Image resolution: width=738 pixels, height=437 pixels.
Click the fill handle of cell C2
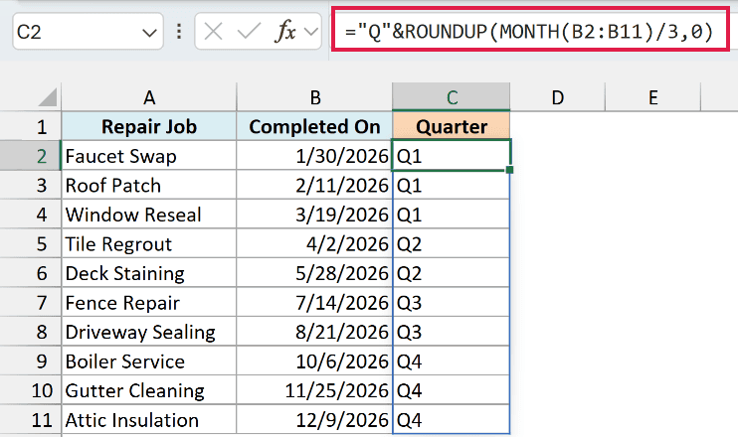point(509,170)
